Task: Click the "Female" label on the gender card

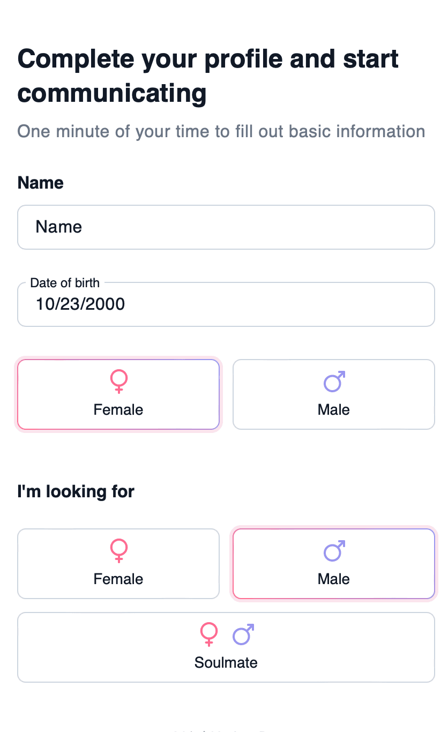Action: click(x=118, y=409)
